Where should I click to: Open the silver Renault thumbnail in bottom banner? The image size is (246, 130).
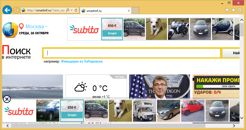(169, 111)
